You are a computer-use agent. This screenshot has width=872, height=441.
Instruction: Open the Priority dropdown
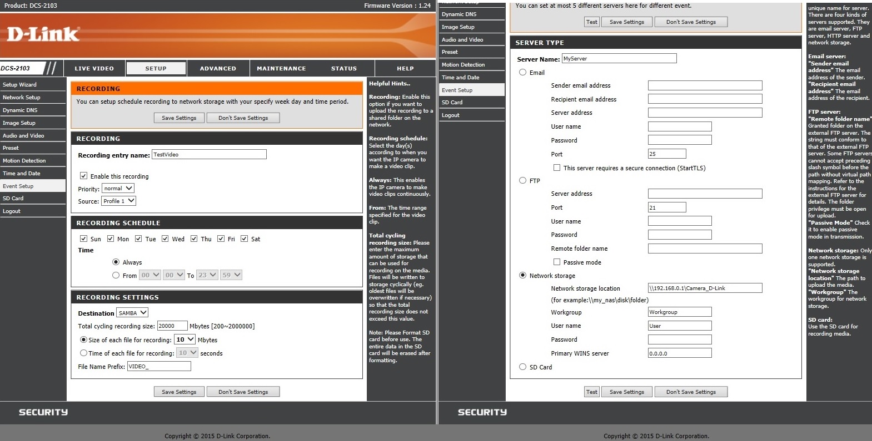(x=118, y=189)
